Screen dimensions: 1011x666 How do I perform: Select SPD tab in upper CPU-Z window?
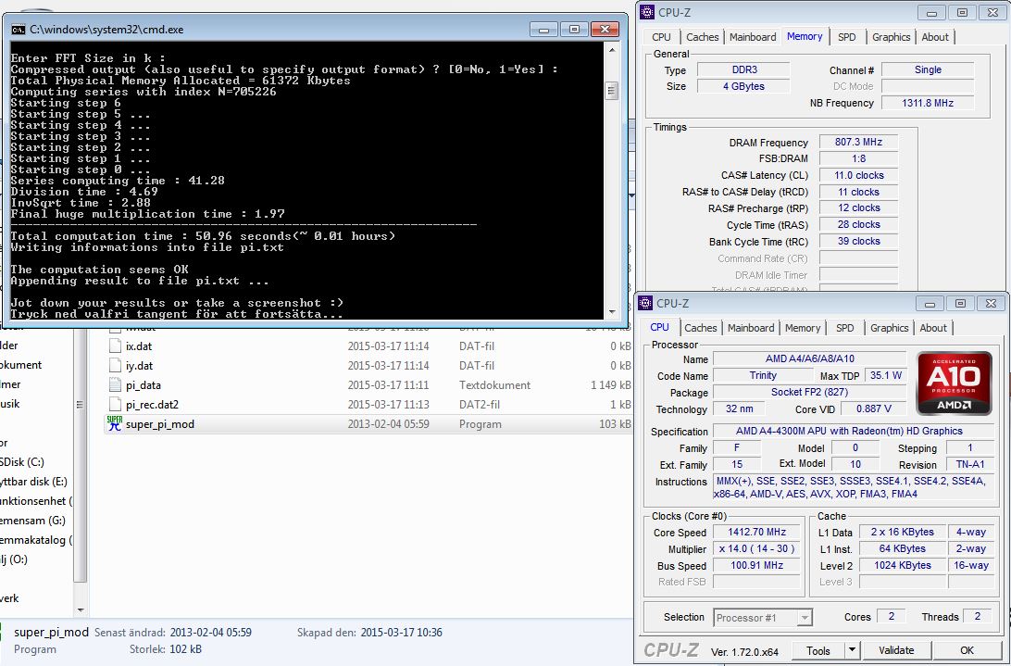point(846,37)
